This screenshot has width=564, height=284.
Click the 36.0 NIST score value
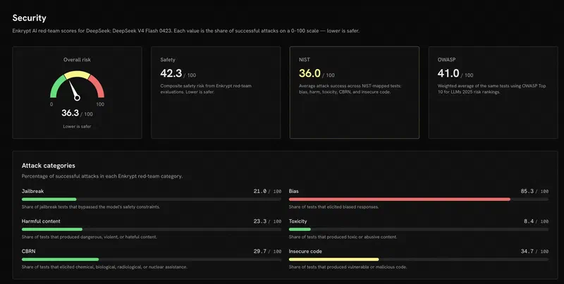coord(309,73)
